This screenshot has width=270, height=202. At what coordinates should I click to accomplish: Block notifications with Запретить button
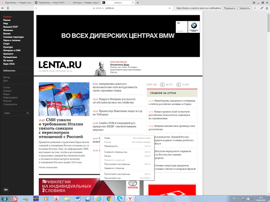coord(245,8)
